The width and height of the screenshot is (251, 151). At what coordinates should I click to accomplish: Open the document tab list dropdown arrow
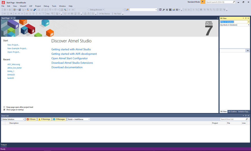tap(217, 18)
